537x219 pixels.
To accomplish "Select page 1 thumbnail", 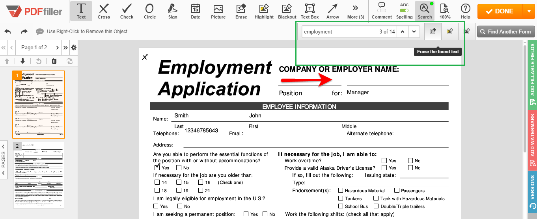I will (x=39, y=104).
